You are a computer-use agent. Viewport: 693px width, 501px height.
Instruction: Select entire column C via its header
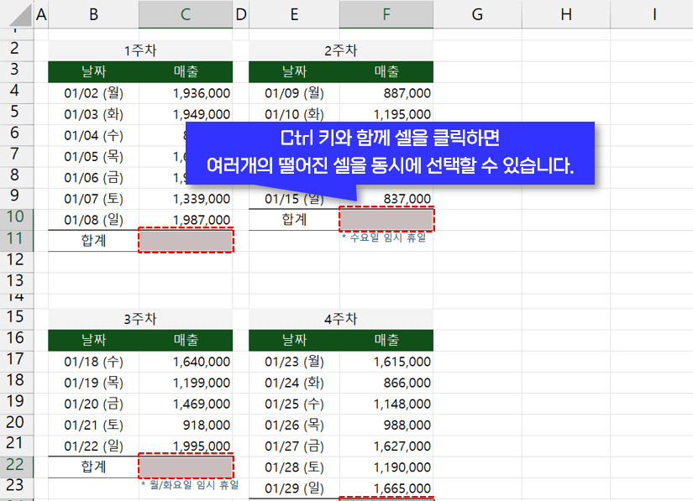click(185, 14)
